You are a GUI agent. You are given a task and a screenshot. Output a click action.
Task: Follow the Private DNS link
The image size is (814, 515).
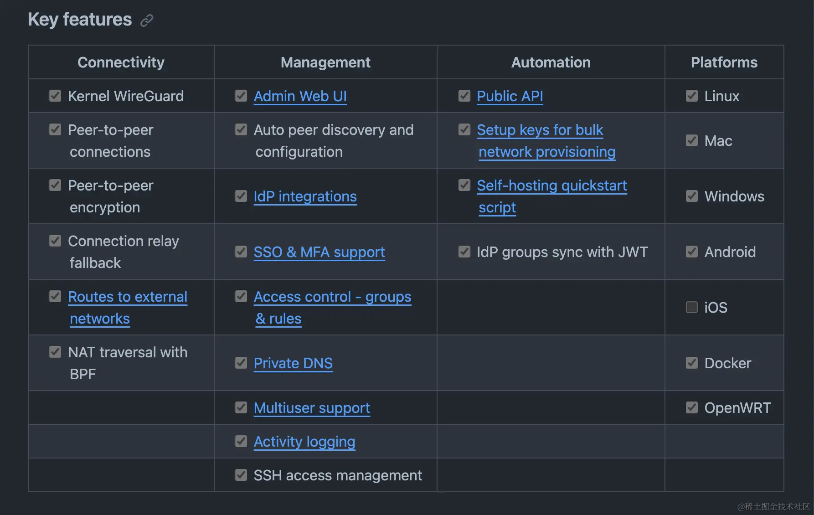[293, 363]
